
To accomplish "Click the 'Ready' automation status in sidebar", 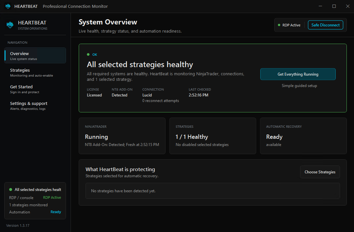I will tap(56, 212).
